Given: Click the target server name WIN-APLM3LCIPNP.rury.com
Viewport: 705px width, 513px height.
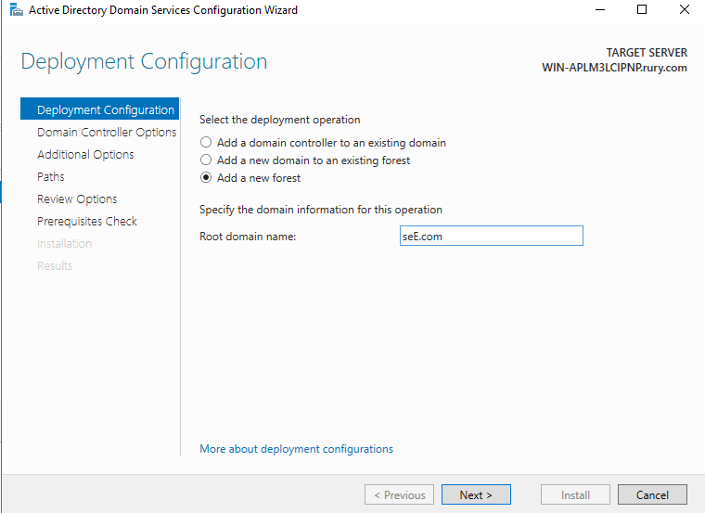Looking at the screenshot, I should [614, 68].
